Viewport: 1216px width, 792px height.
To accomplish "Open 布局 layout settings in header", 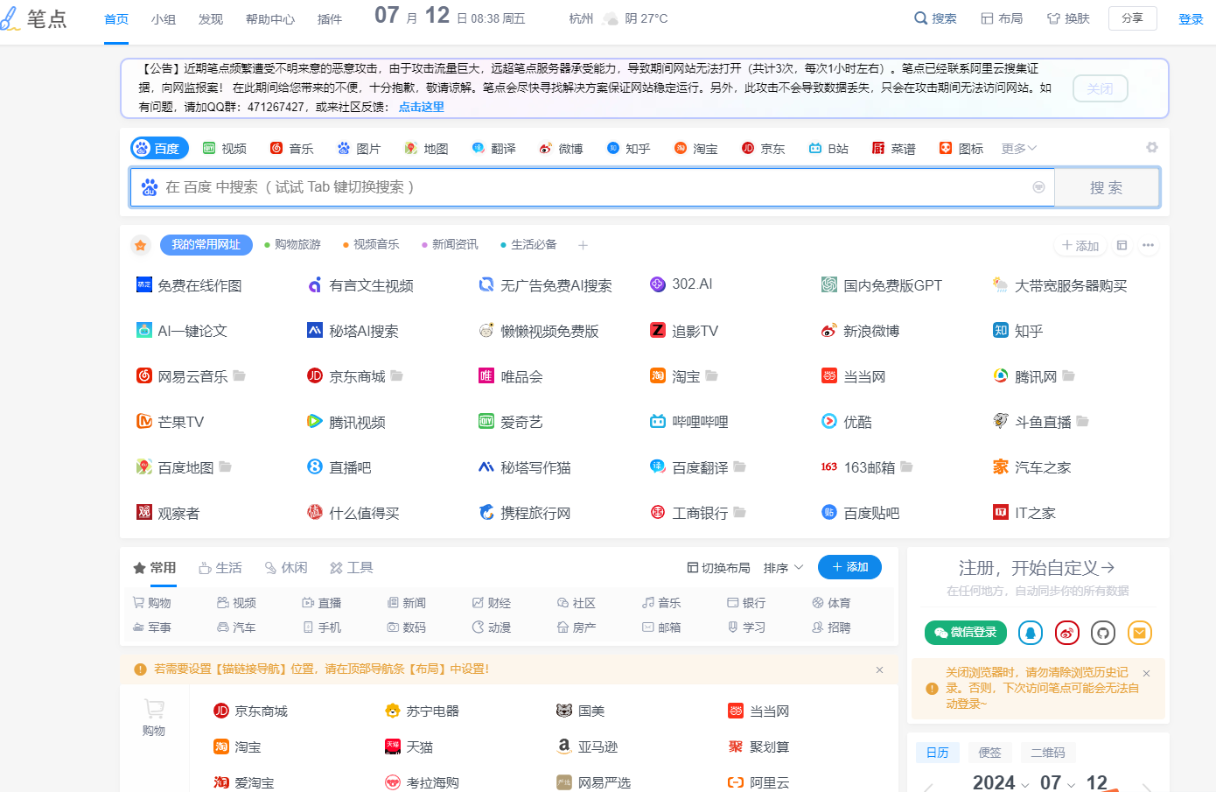I will point(1002,18).
